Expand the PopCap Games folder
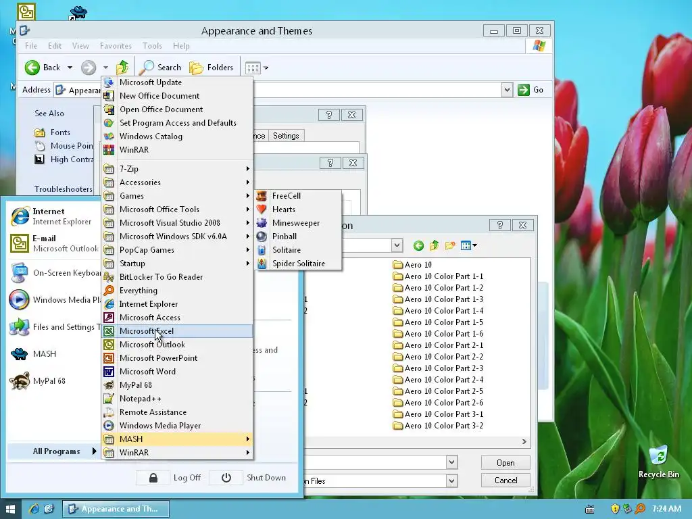This screenshot has width=692, height=519. (x=177, y=250)
